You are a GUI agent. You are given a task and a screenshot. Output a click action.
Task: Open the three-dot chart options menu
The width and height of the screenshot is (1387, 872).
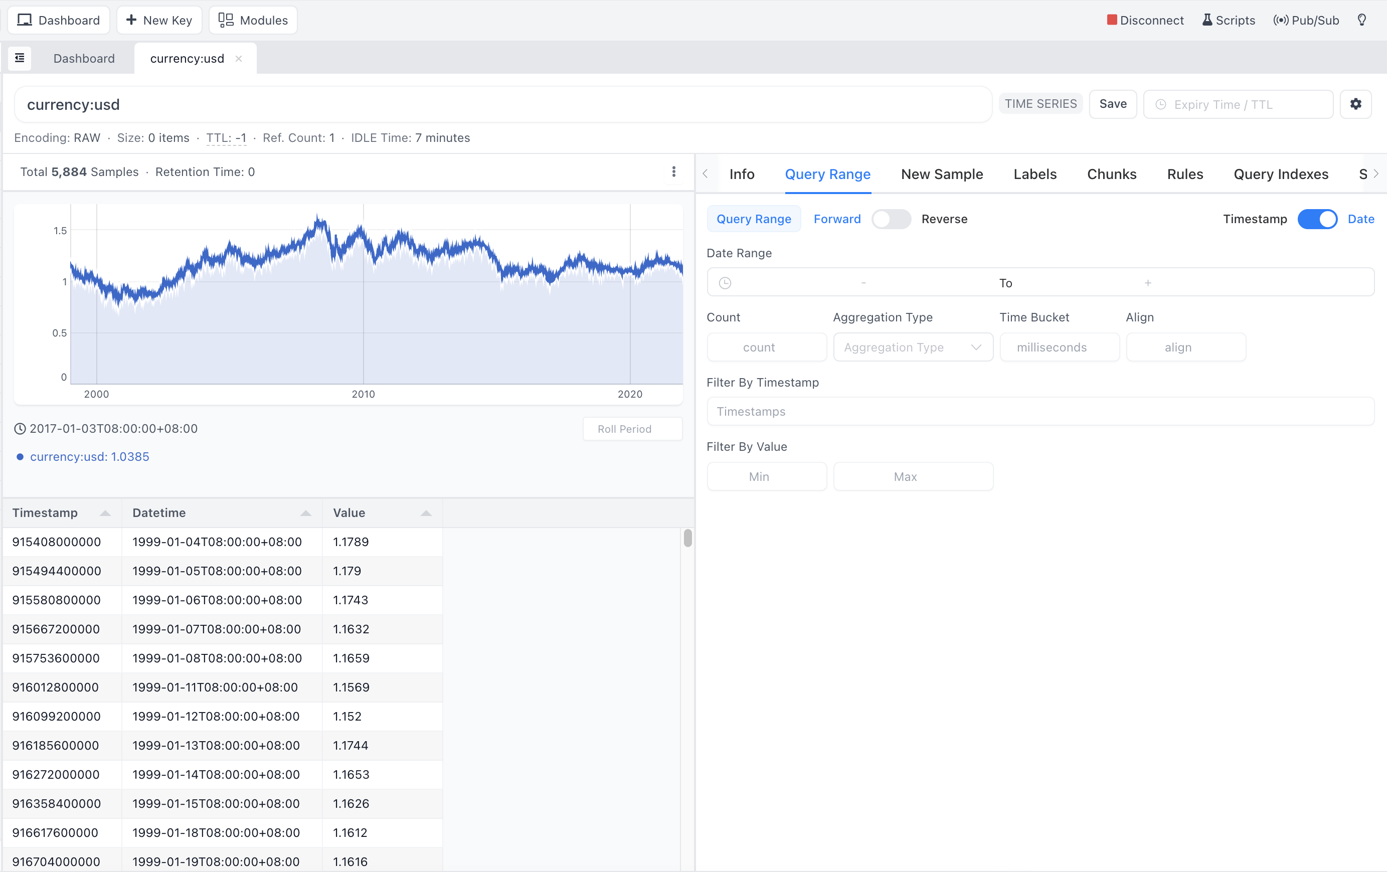tap(673, 171)
